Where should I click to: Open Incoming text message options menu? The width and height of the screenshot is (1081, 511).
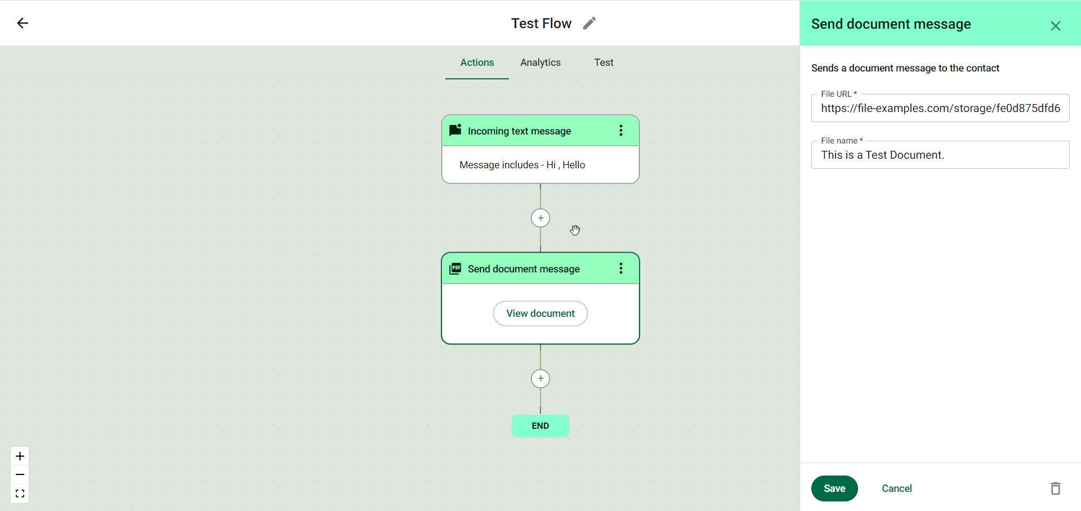coord(621,131)
